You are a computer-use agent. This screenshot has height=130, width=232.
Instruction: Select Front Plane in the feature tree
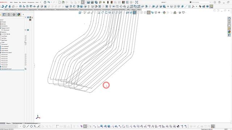pos(4,36)
